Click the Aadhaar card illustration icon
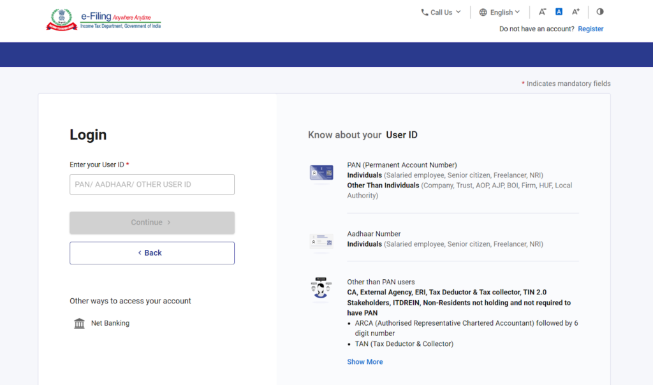Image resolution: width=653 pixels, height=385 pixels. (321, 242)
